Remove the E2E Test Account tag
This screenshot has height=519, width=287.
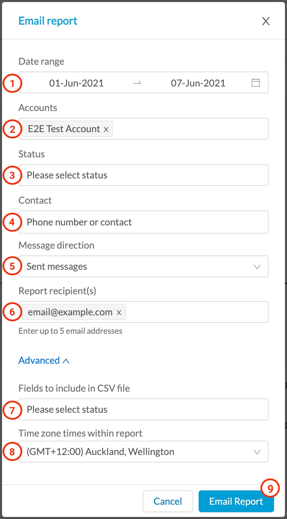pos(106,129)
